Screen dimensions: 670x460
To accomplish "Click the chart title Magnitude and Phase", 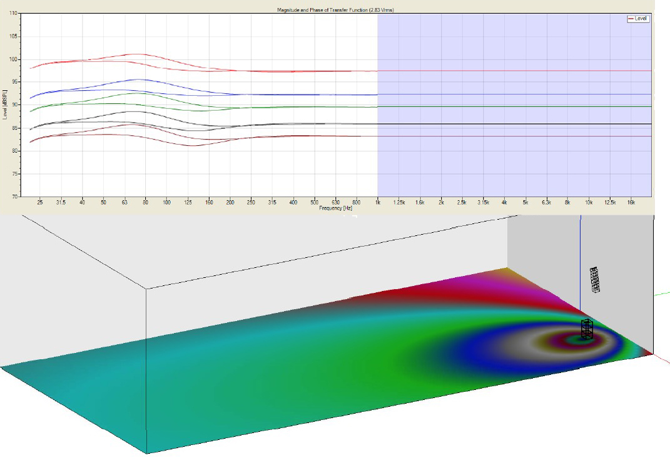I will (x=335, y=10).
